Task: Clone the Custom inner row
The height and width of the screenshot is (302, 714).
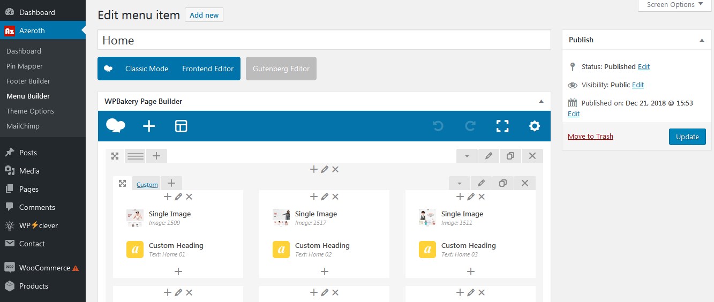Action: (503, 183)
